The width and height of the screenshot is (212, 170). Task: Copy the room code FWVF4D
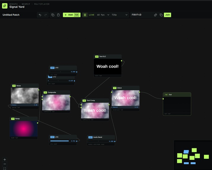click(x=161, y=15)
